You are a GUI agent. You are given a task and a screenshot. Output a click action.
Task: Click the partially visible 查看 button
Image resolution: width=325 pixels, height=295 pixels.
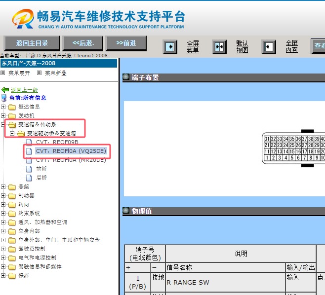coord(318,46)
